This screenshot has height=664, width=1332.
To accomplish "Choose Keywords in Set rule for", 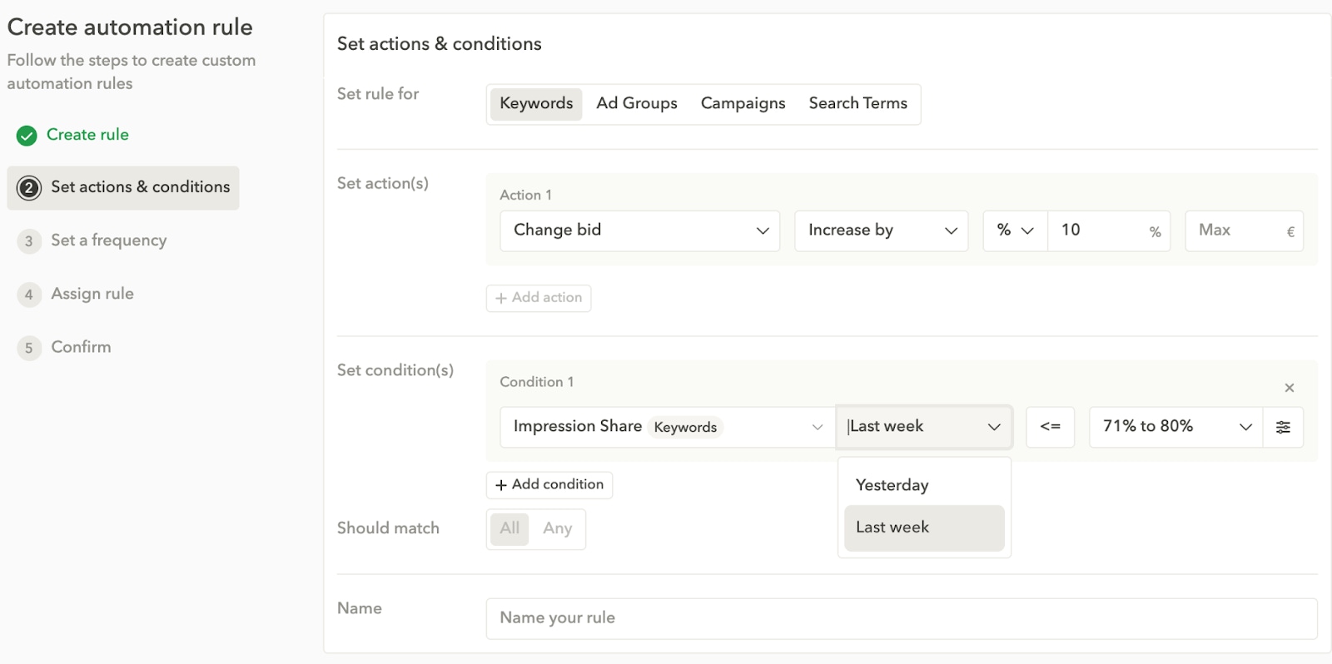I will coord(536,104).
